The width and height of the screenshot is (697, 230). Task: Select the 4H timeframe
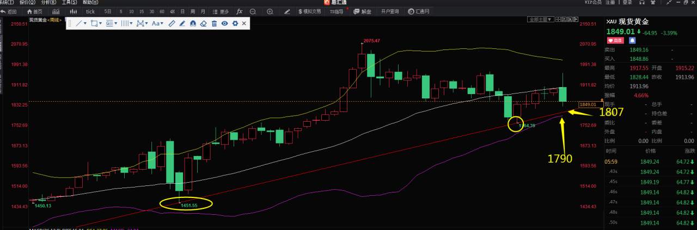pyautogui.click(x=172, y=11)
